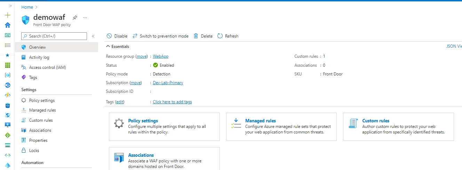Click the Create a resource plus icon
This screenshot has height=170, width=462.
pyautogui.click(x=8, y=15)
